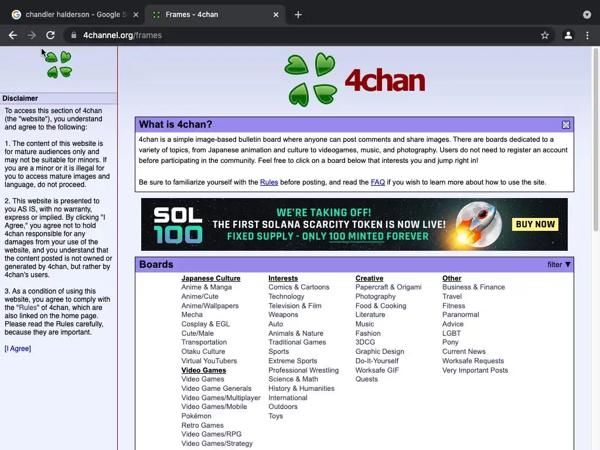Open the Anime/Wallpapers board

click(210, 306)
